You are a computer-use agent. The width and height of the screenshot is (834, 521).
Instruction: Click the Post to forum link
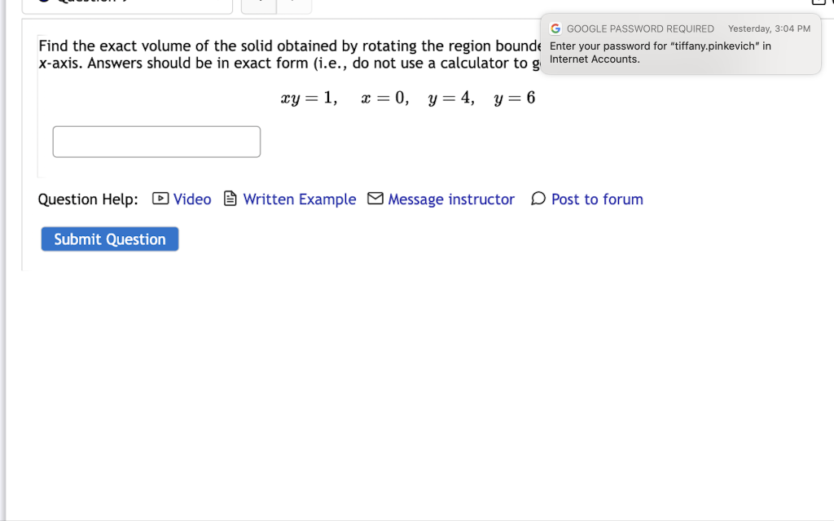point(597,199)
